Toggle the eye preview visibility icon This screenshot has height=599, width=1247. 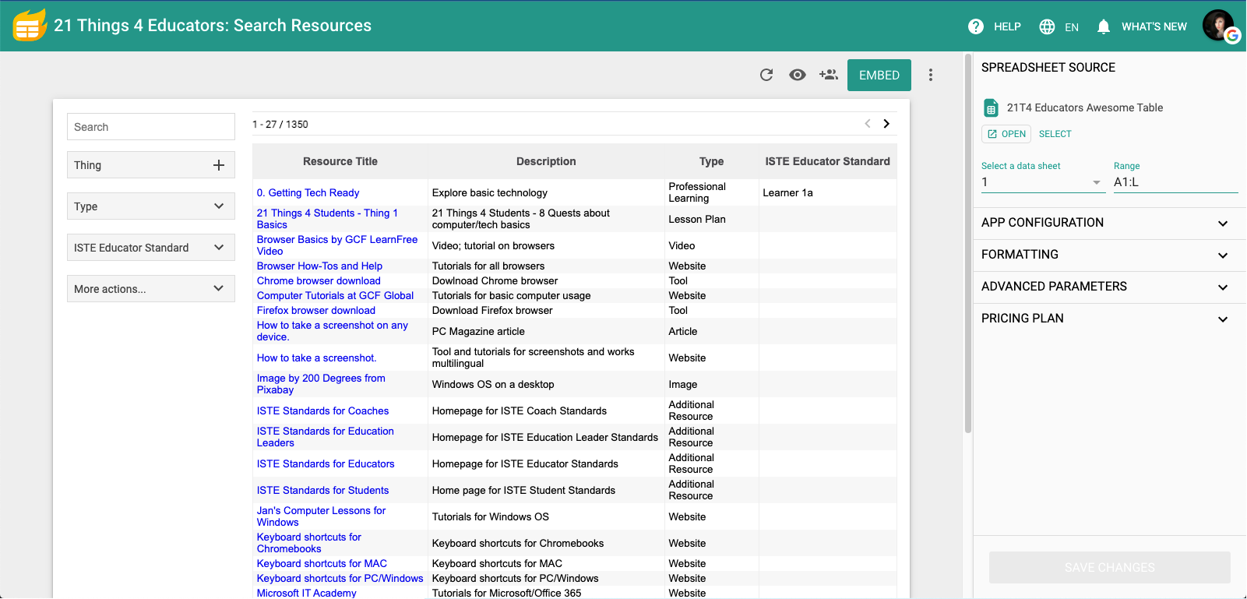798,75
